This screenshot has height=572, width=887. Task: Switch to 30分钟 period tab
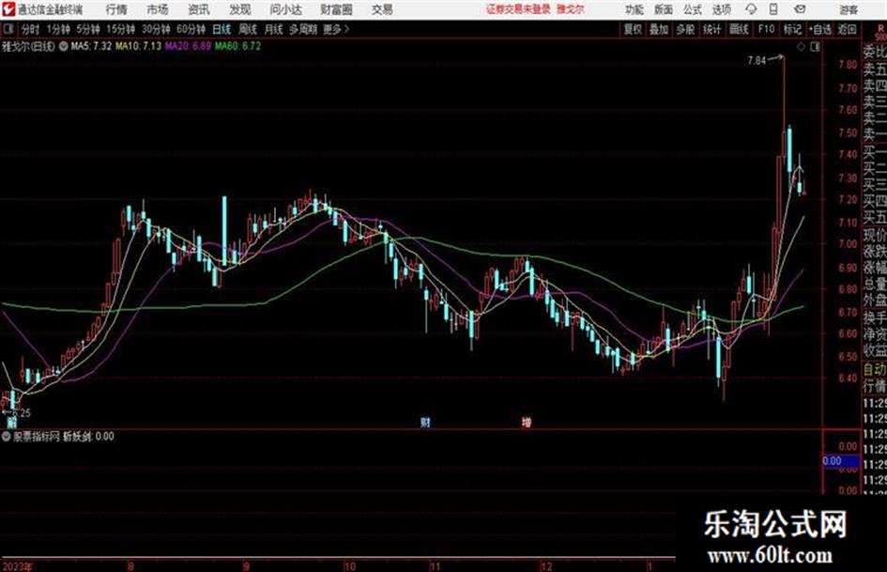click(x=156, y=29)
